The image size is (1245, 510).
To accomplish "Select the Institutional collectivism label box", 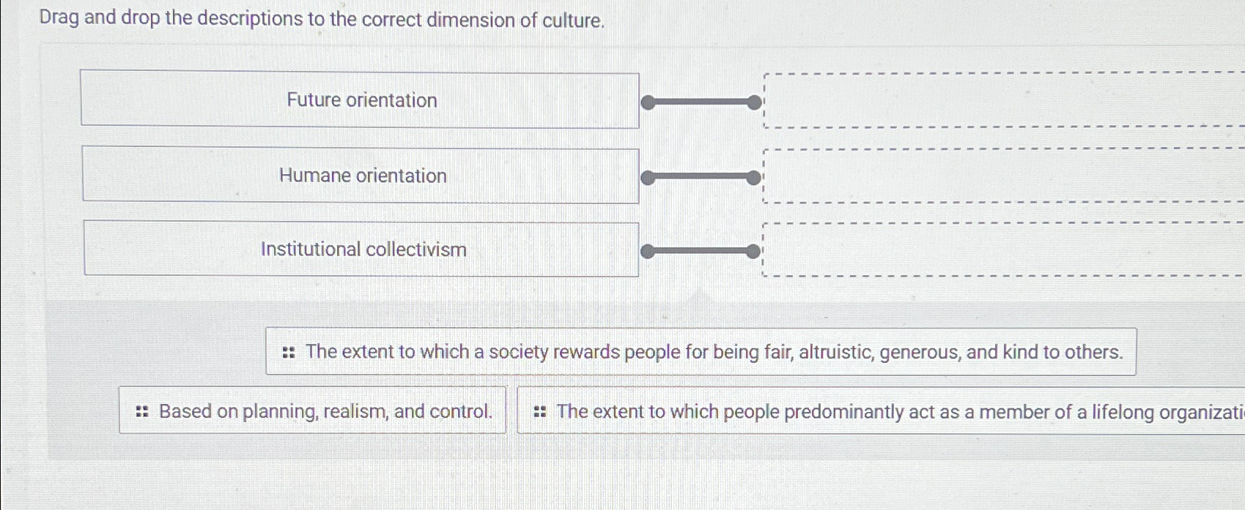I will pos(361,250).
